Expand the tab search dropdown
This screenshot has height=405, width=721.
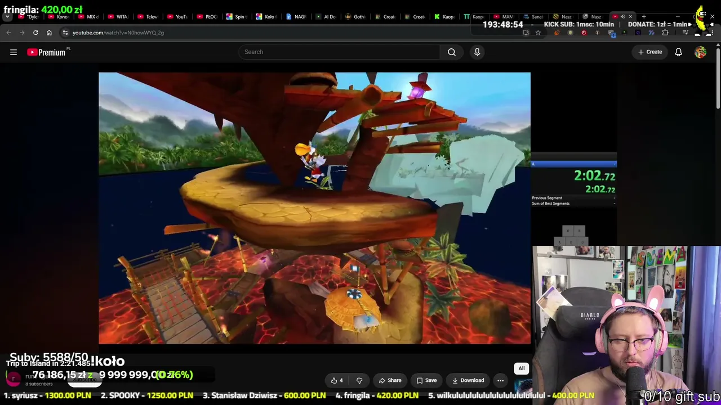click(7, 17)
